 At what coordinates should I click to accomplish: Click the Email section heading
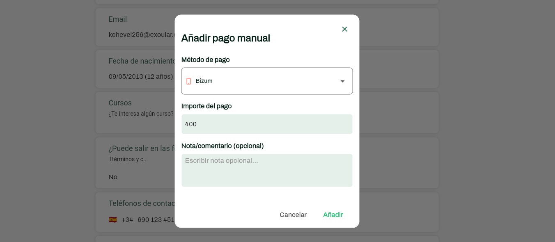click(x=117, y=19)
